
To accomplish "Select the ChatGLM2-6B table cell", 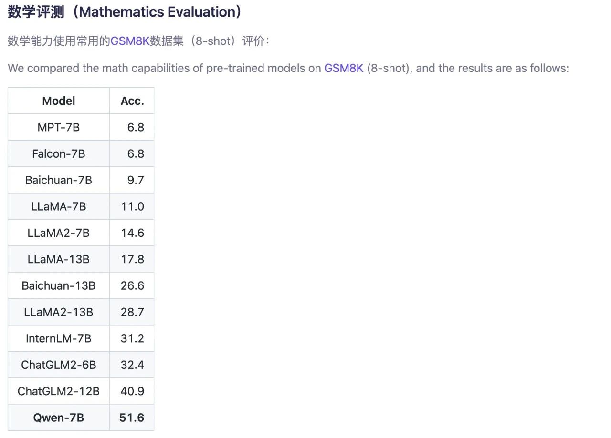I will [59, 365].
